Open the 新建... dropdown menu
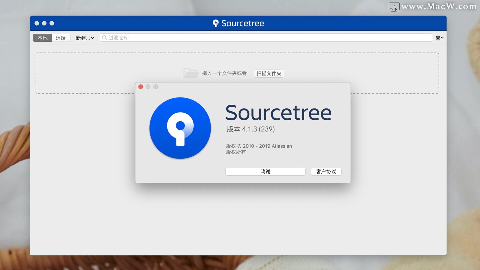 tap(85, 38)
